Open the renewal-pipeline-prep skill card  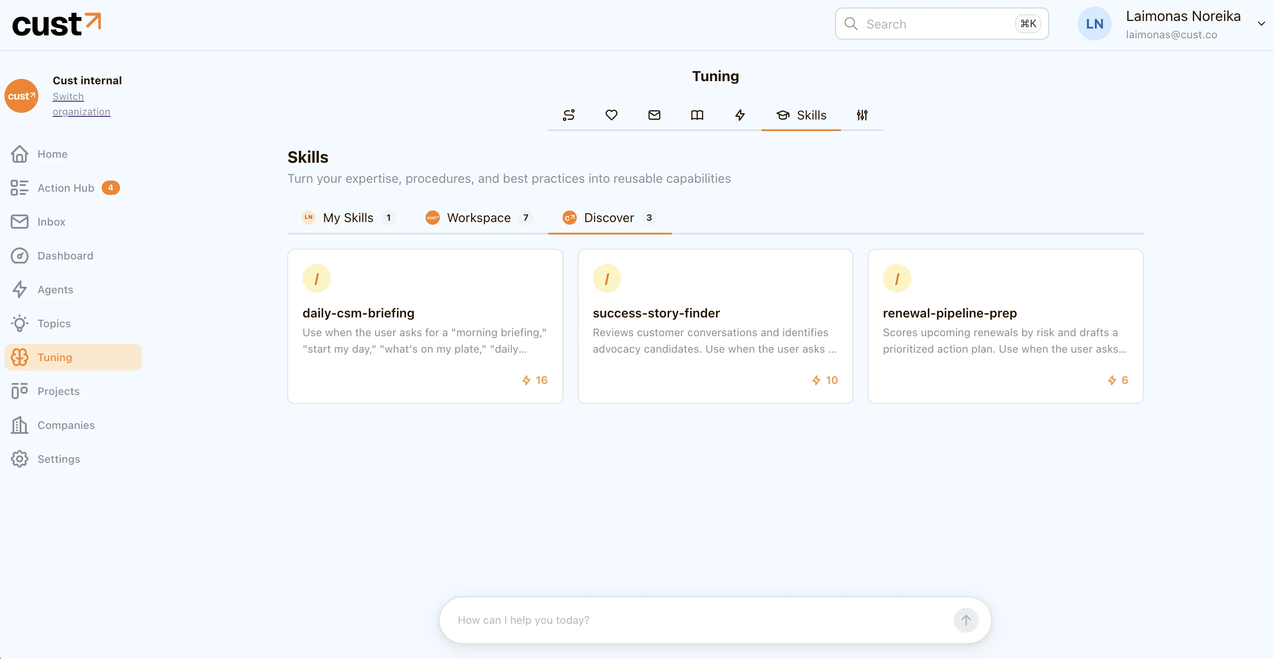(1005, 326)
